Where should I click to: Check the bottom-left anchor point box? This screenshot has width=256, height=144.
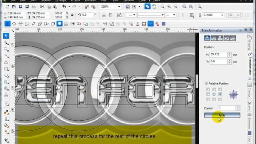coord(208,99)
